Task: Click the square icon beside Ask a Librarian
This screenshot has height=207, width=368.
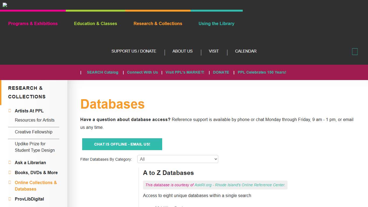Action: click(10, 163)
